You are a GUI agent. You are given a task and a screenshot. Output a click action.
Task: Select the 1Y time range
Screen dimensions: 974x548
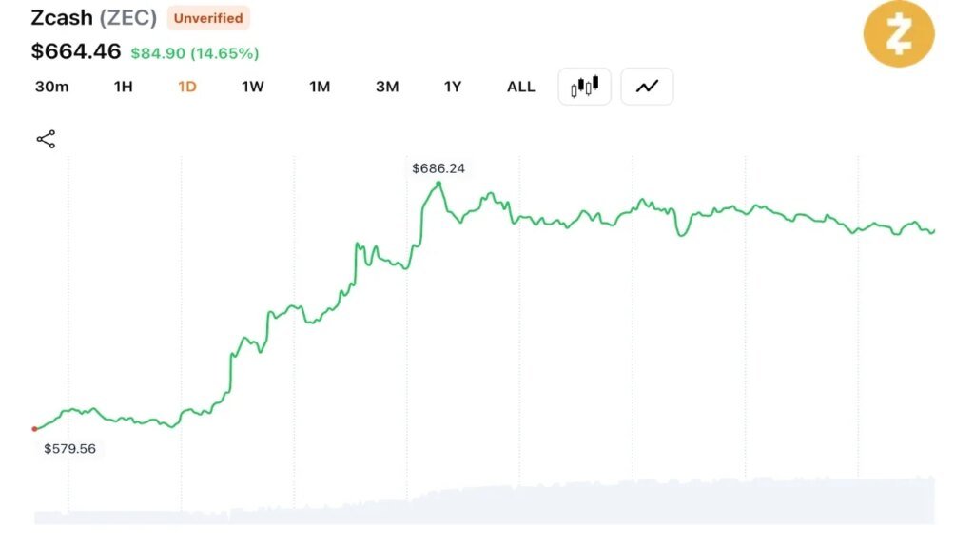(x=452, y=87)
